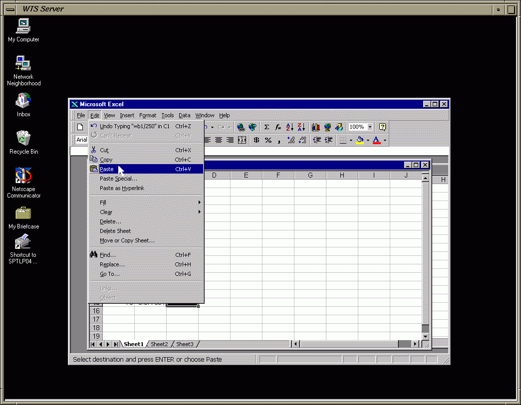Switch to the Sheet2 tab
This screenshot has width=521, height=405.
160,344
